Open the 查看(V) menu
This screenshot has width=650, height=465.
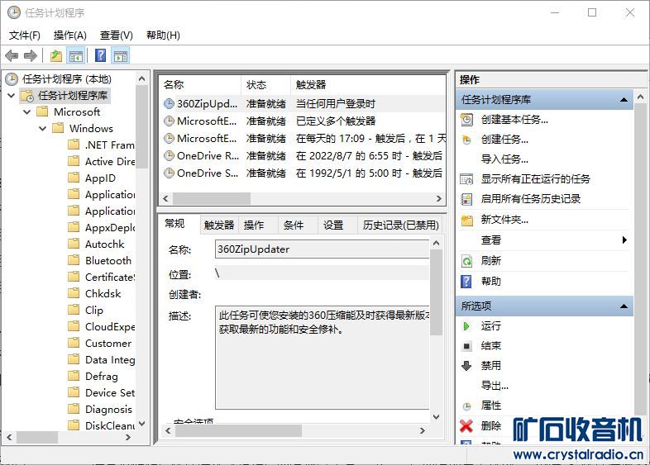point(117,36)
